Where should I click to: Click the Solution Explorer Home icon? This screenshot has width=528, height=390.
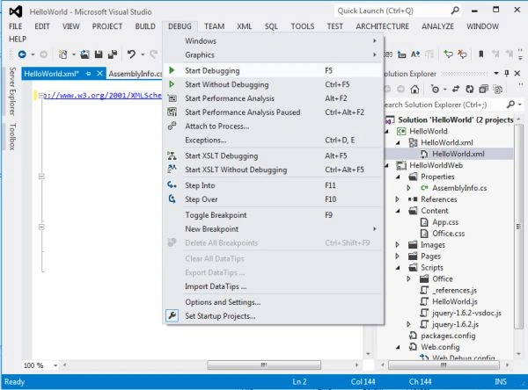pyautogui.click(x=414, y=89)
